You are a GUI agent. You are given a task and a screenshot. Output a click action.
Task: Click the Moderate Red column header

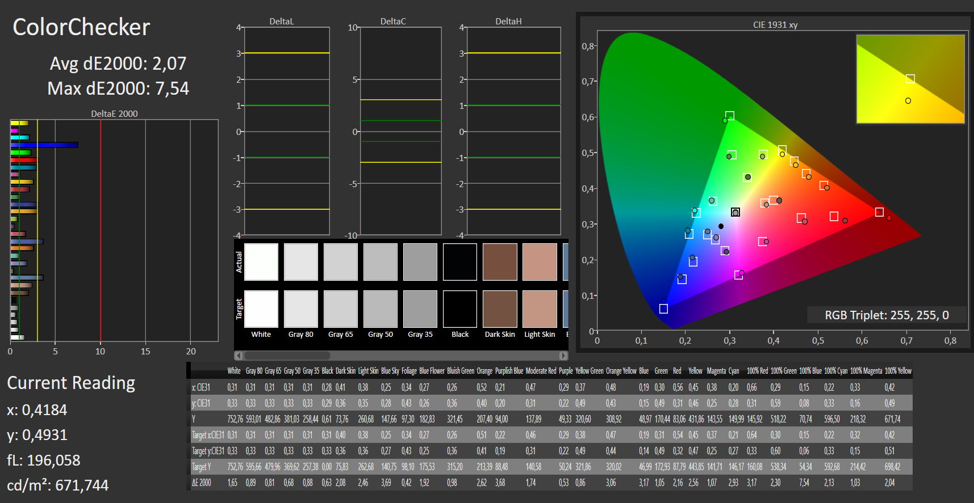tap(541, 371)
